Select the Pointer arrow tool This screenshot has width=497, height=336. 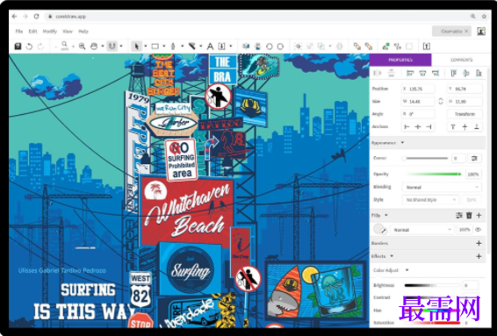click(x=137, y=46)
